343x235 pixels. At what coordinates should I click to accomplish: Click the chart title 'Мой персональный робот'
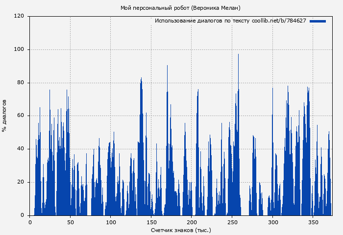(x=155, y=8)
